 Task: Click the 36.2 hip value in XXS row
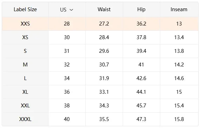(x=141, y=24)
